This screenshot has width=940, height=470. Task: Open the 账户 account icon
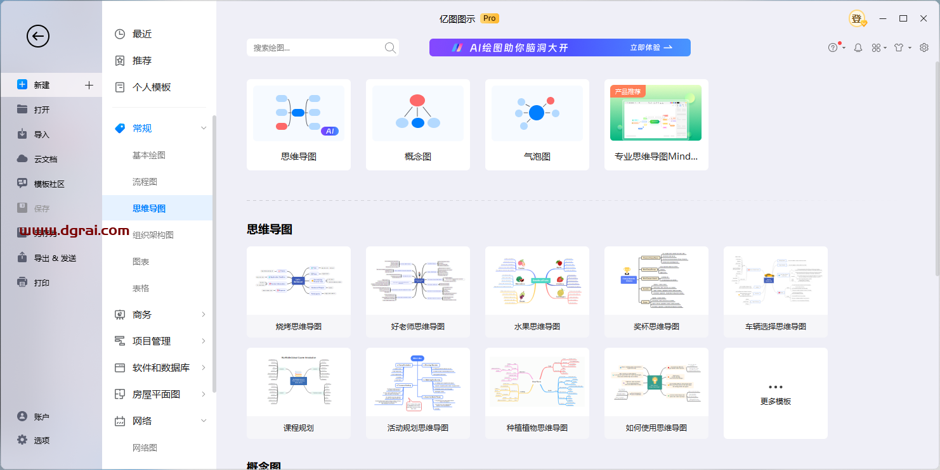pyautogui.click(x=22, y=416)
